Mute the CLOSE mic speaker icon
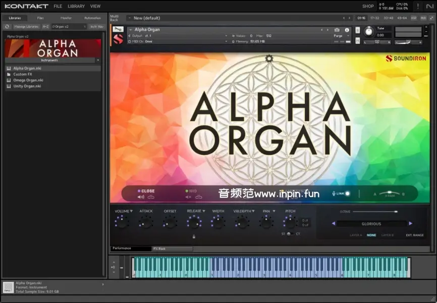 point(141,197)
